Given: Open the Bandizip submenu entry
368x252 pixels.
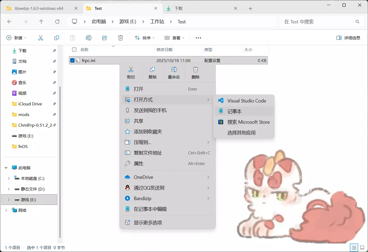Looking at the screenshot, I should [x=168, y=198].
